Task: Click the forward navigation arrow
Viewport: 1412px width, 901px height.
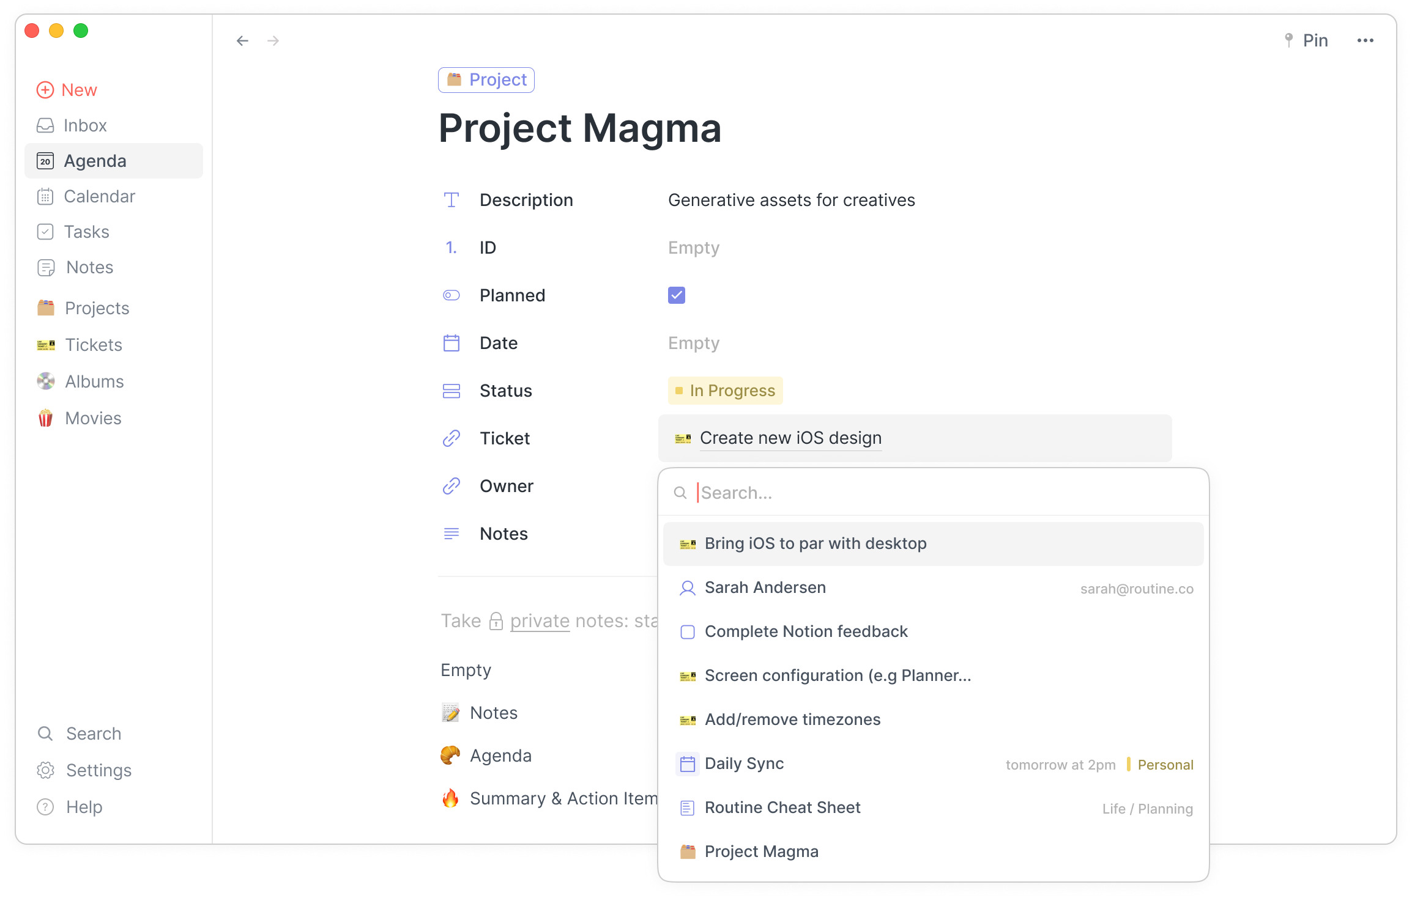Action: (x=273, y=41)
